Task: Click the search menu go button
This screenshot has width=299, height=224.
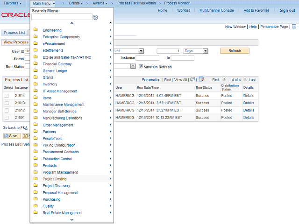Action: (x=95, y=17)
